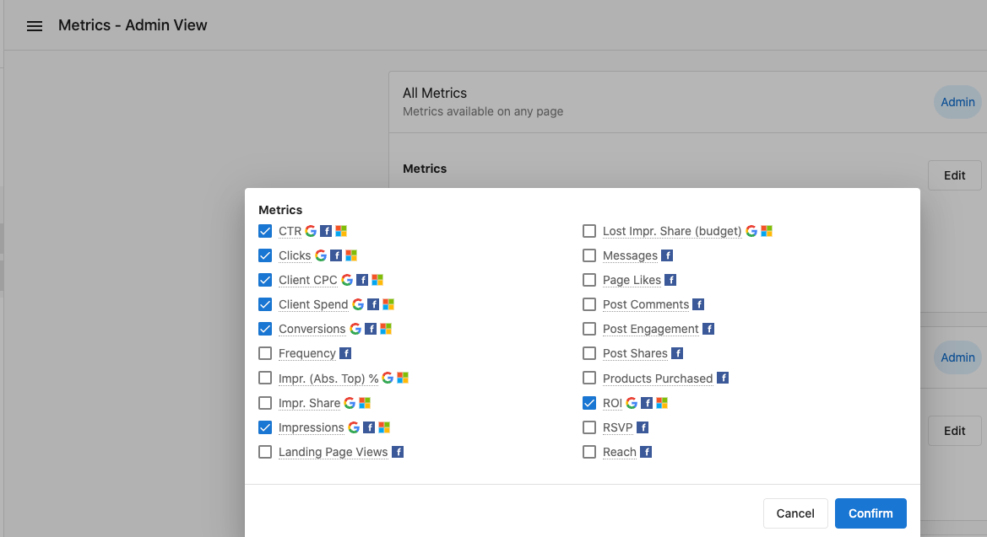Click the Edit button in the Metrics section
Screen dimensions: 987x537
pyautogui.click(x=954, y=175)
